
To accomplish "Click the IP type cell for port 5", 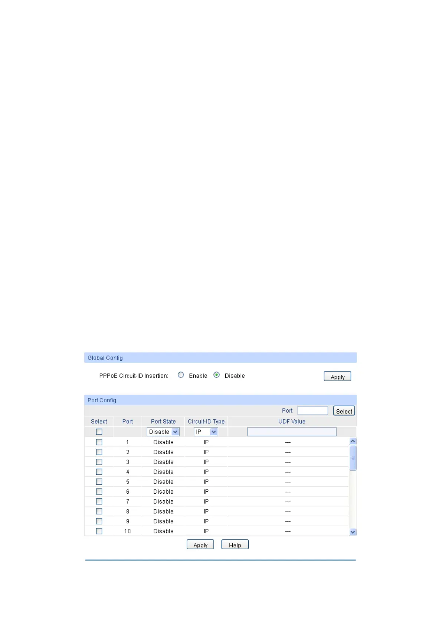I will pyautogui.click(x=206, y=482).
